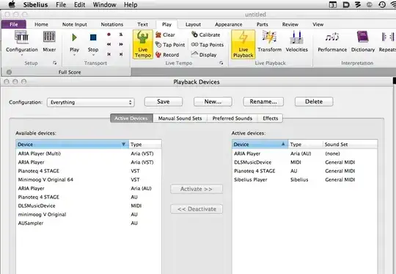Click the Calibrate icon

click(x=194, y=34)
